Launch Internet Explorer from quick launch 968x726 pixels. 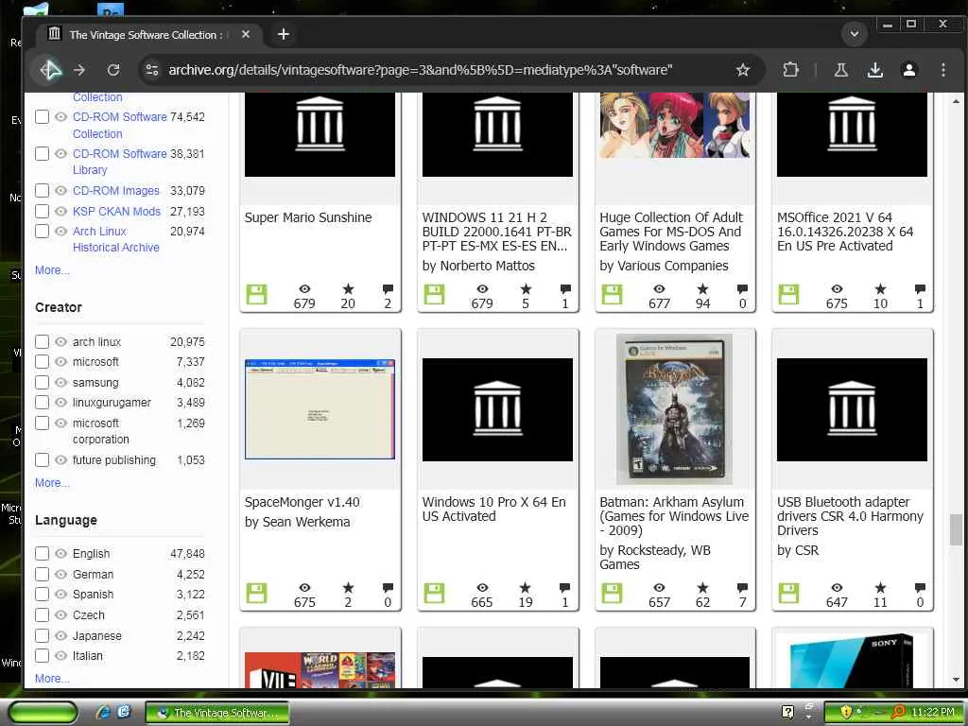click(103, 712)
